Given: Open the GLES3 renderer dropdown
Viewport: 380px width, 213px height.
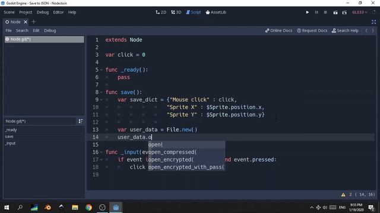Looking at the screenshot, I should pyautogui.click(x=360, y=12).
